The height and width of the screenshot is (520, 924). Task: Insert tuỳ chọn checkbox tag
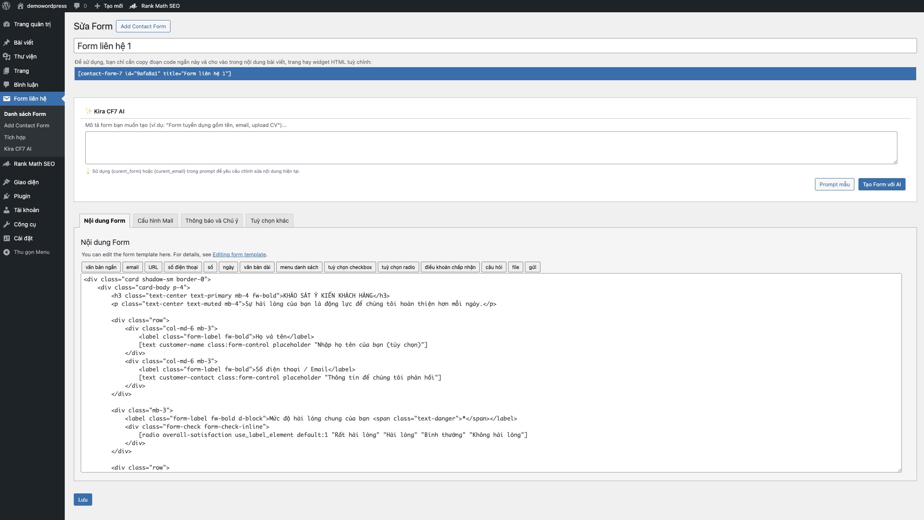point(350,267)
